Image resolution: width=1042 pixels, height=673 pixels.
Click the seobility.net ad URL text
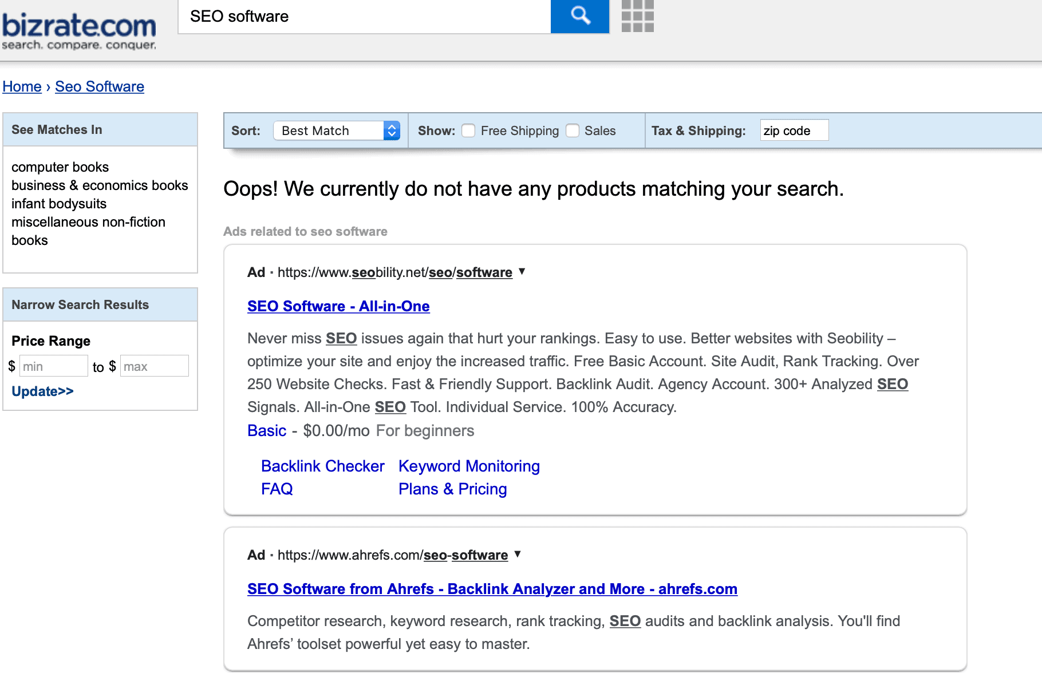click(x=395, y=272)
